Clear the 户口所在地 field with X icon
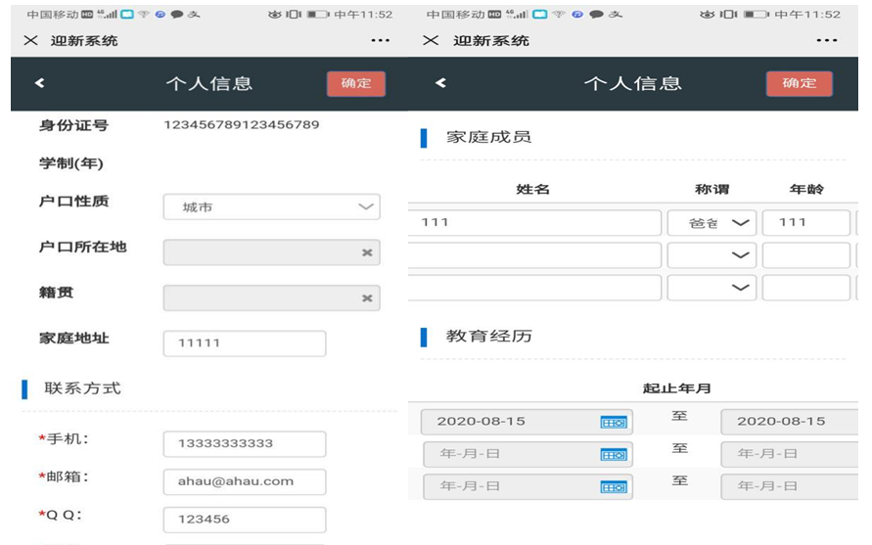The width and height of the screenshot is (872, 545). click(x=367, y=252)
